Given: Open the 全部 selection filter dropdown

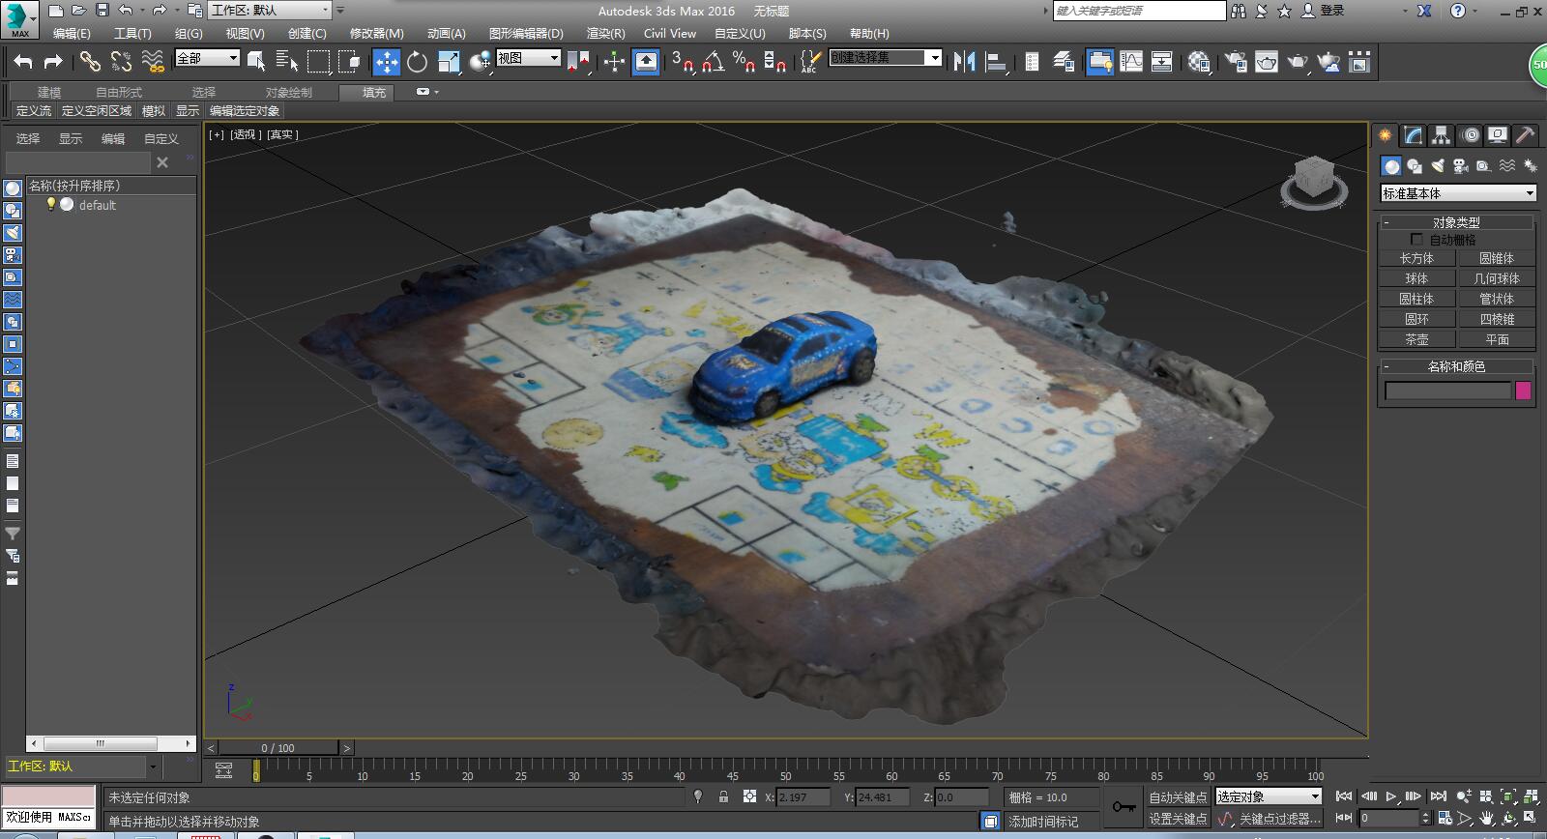Looking at the screenshot, I should coord(207,58).
